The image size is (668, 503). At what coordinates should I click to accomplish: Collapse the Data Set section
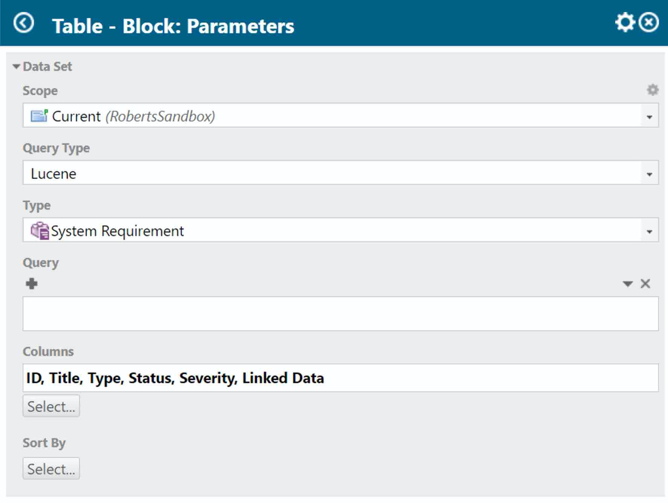pos(16,67)
